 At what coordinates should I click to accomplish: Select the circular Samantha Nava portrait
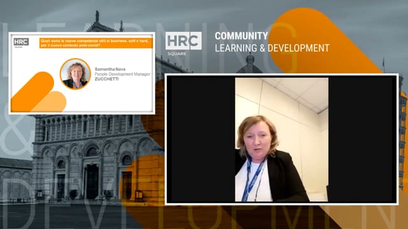point(75,74)
